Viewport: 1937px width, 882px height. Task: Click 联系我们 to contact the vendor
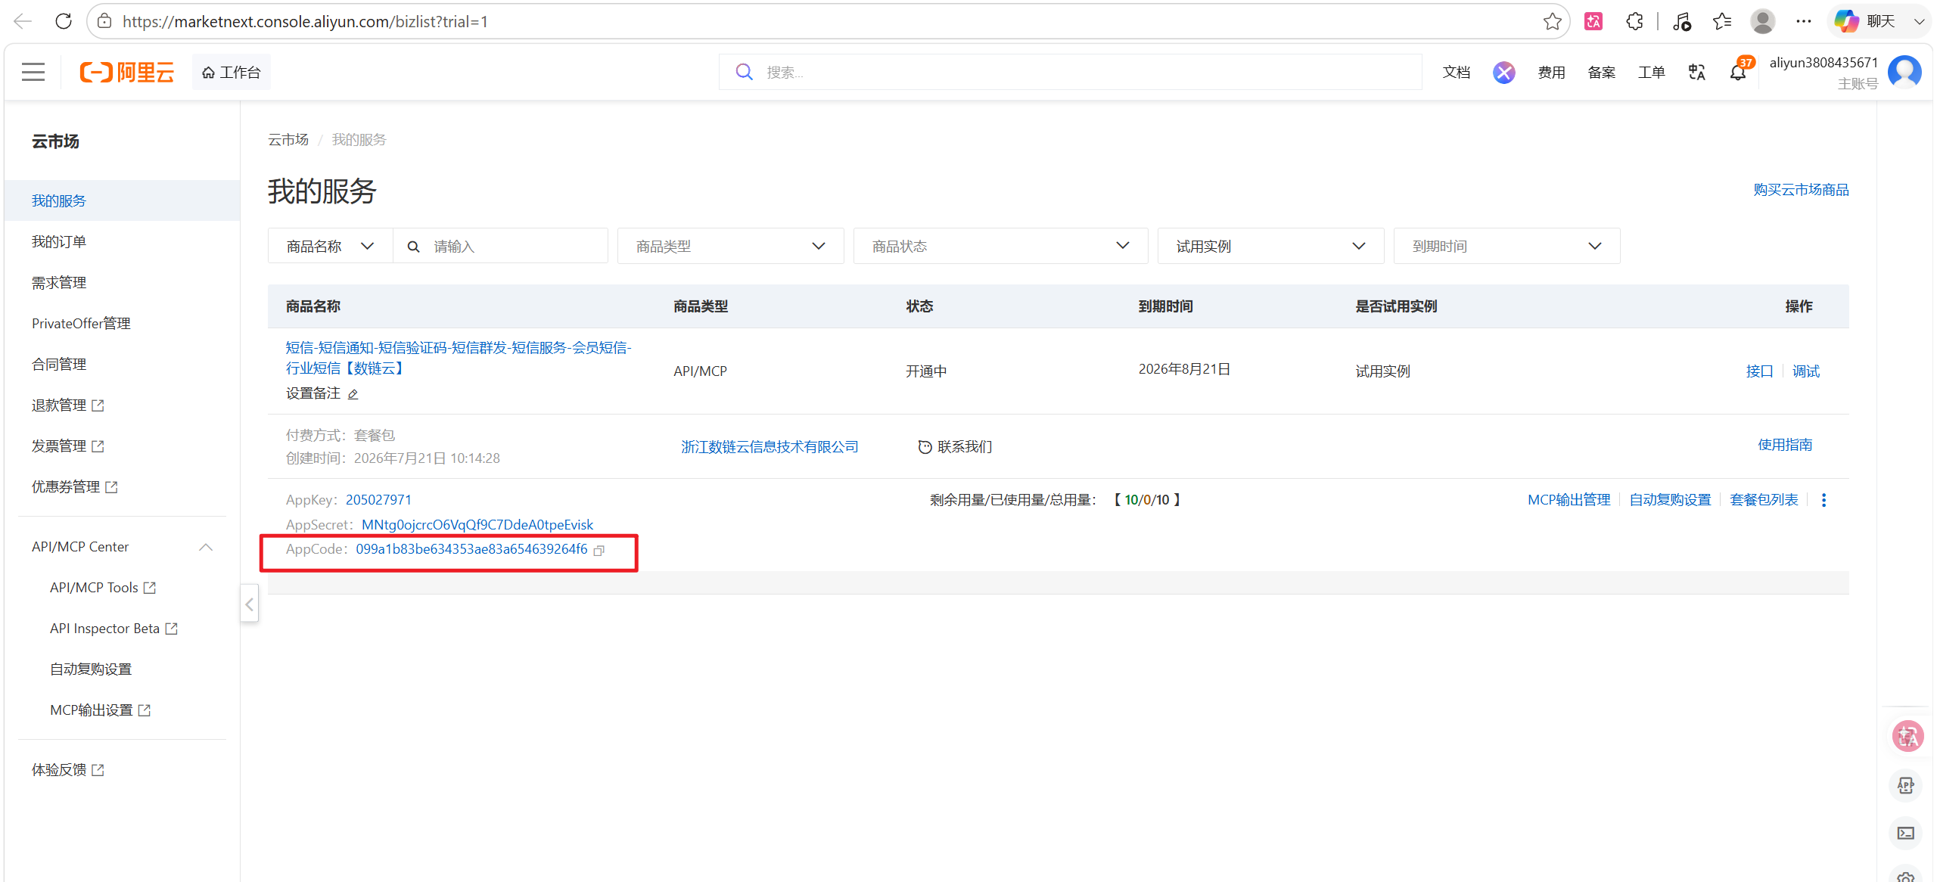pos(955,446)
